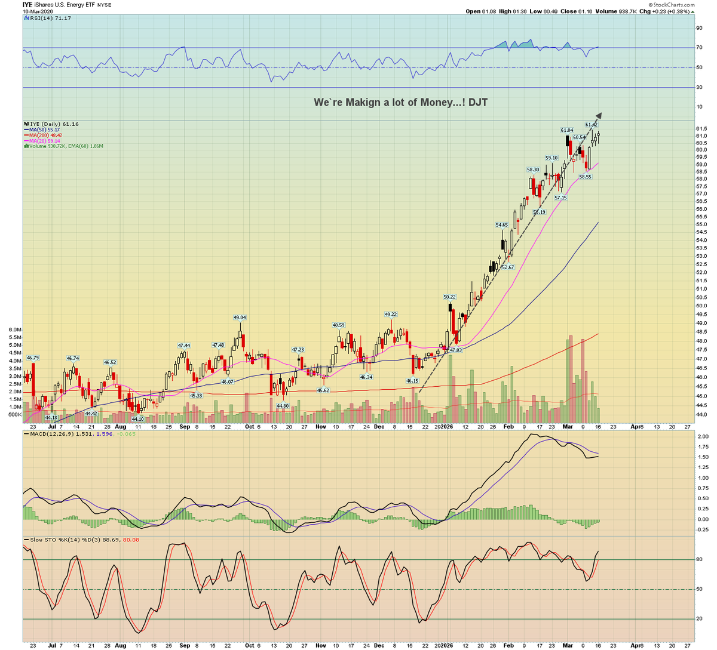The image size is (717, 650).
Task: Click the IYE iShares U.S. Energy ETF title
Action: point(57,4)
